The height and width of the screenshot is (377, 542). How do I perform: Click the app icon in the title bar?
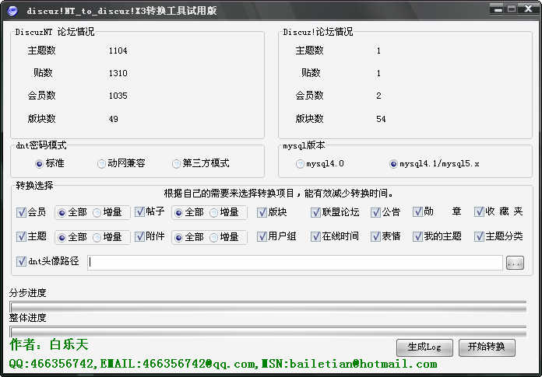[x=12, y=11]
